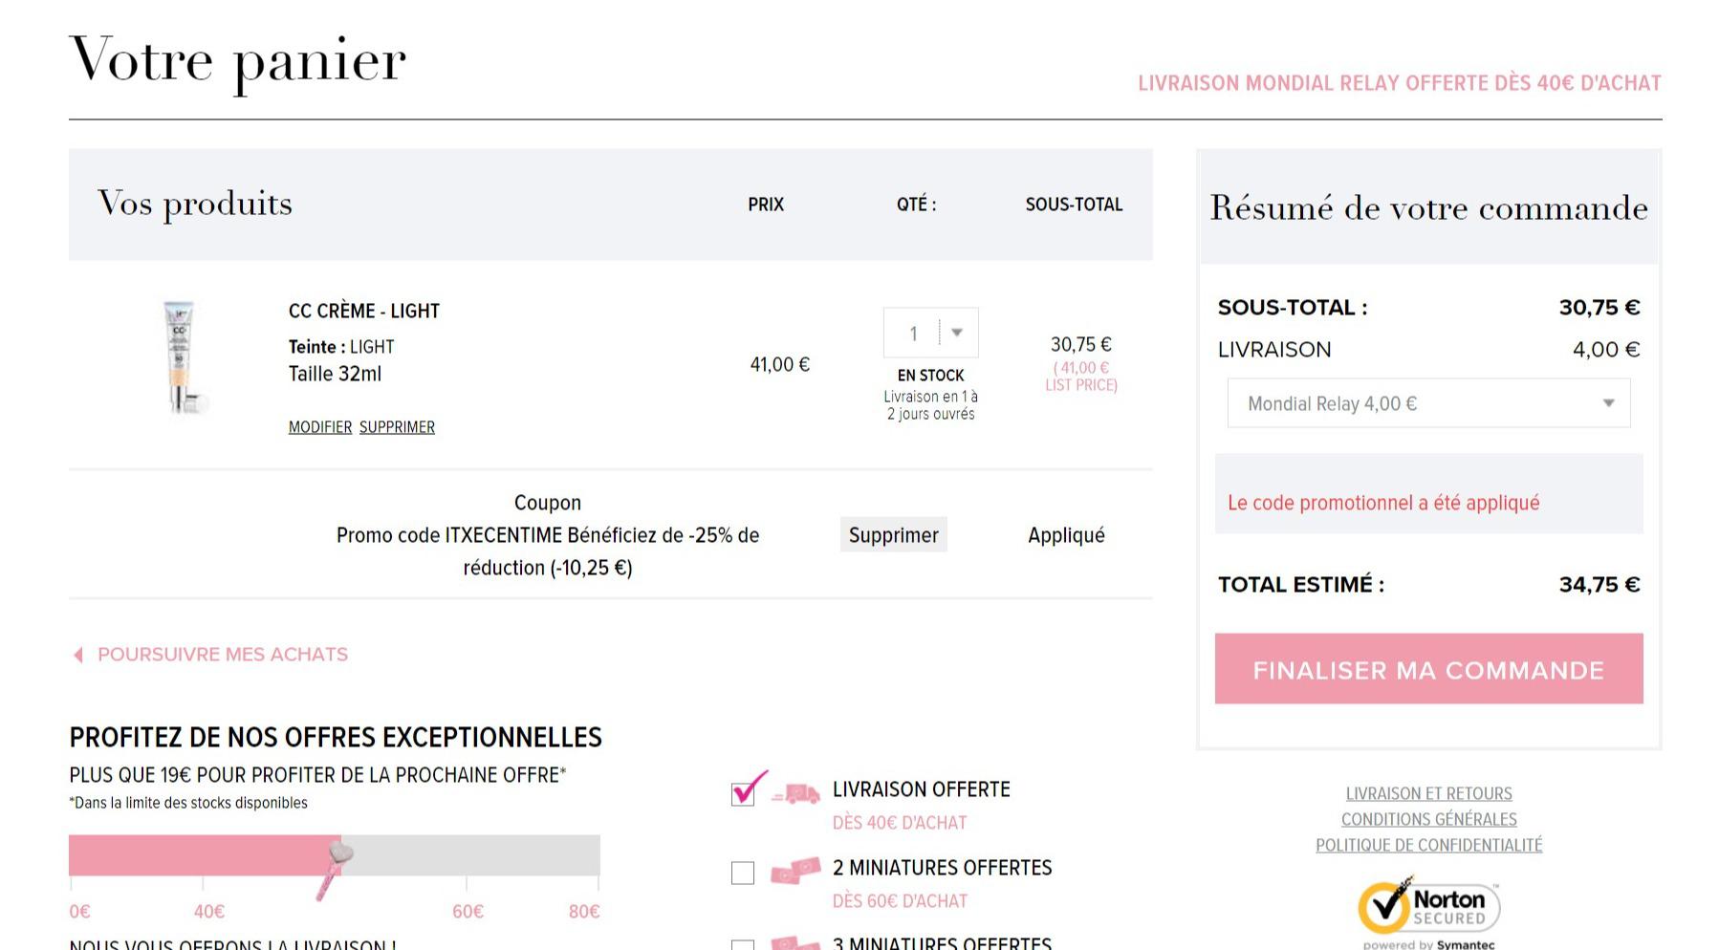This screenshot has height=950, width=1719.
Task: Click the back arrow beside Poursuivre mes achats
Action: point(78,655)
